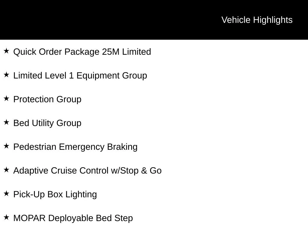
Task: Select the Pick-Up Box Lighting item
Action: click(x=55, y=195)
